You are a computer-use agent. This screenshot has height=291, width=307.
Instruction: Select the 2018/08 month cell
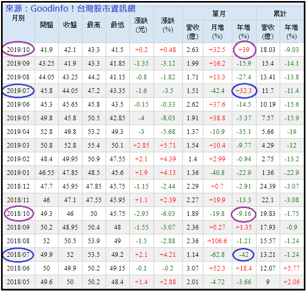pos(18,241)
